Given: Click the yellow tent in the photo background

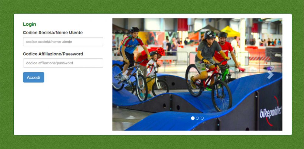Looking at the screenshot, I should (230, 31).
